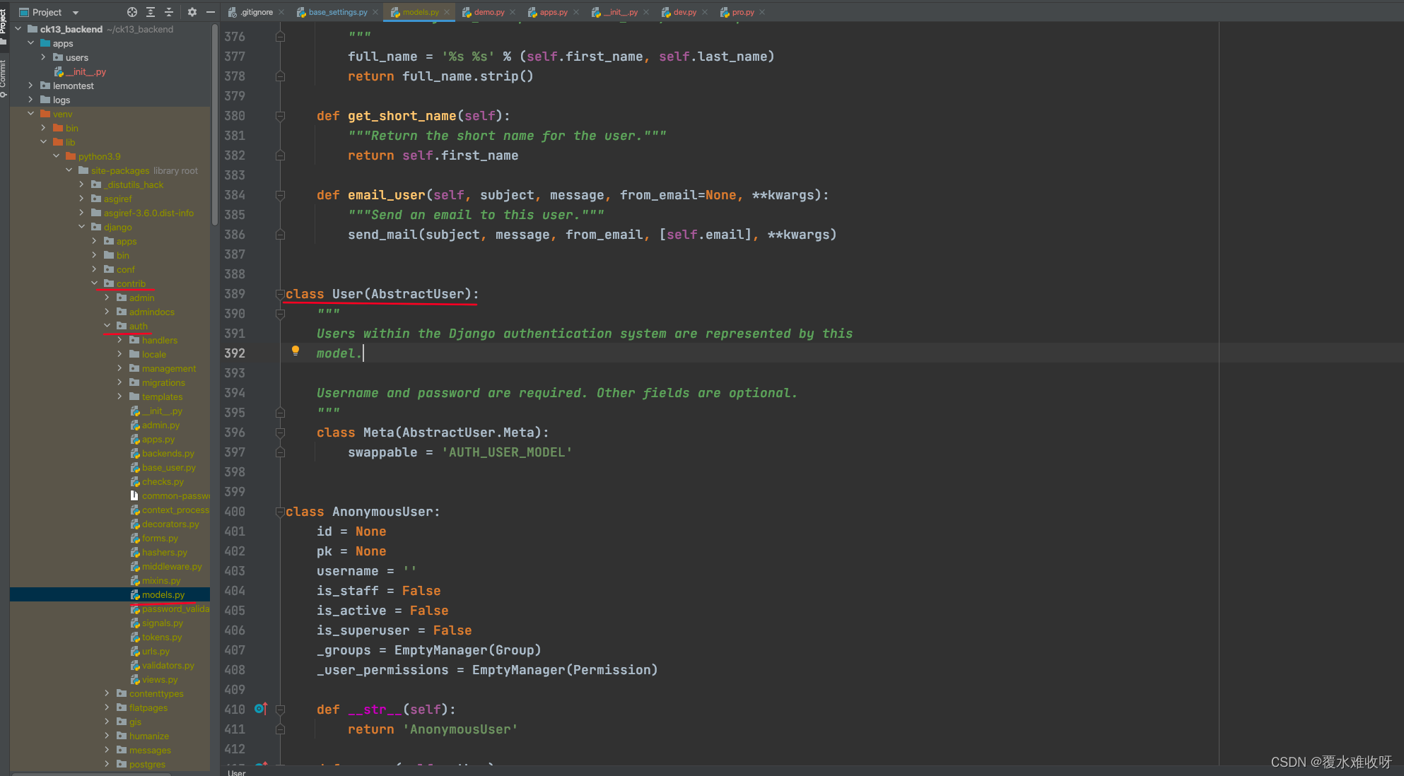Viewport: 1404px width, 776px height.
Task: Close the pro.py tab
Action: (x=762, y=12)
